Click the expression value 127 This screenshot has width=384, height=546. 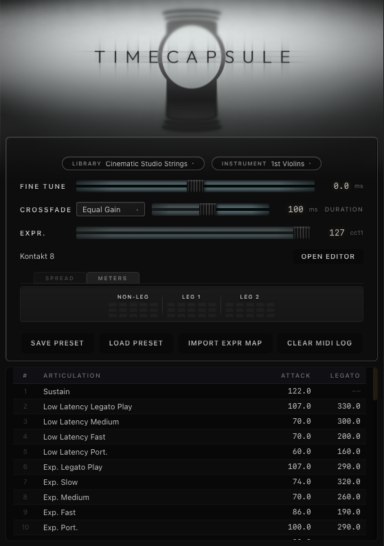point(337,233)
